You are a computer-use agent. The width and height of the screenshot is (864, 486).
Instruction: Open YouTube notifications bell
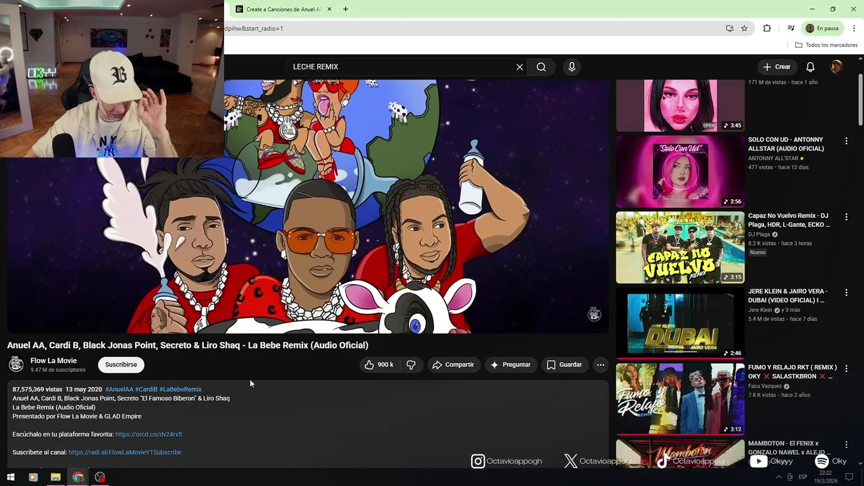tap(811, 67)
